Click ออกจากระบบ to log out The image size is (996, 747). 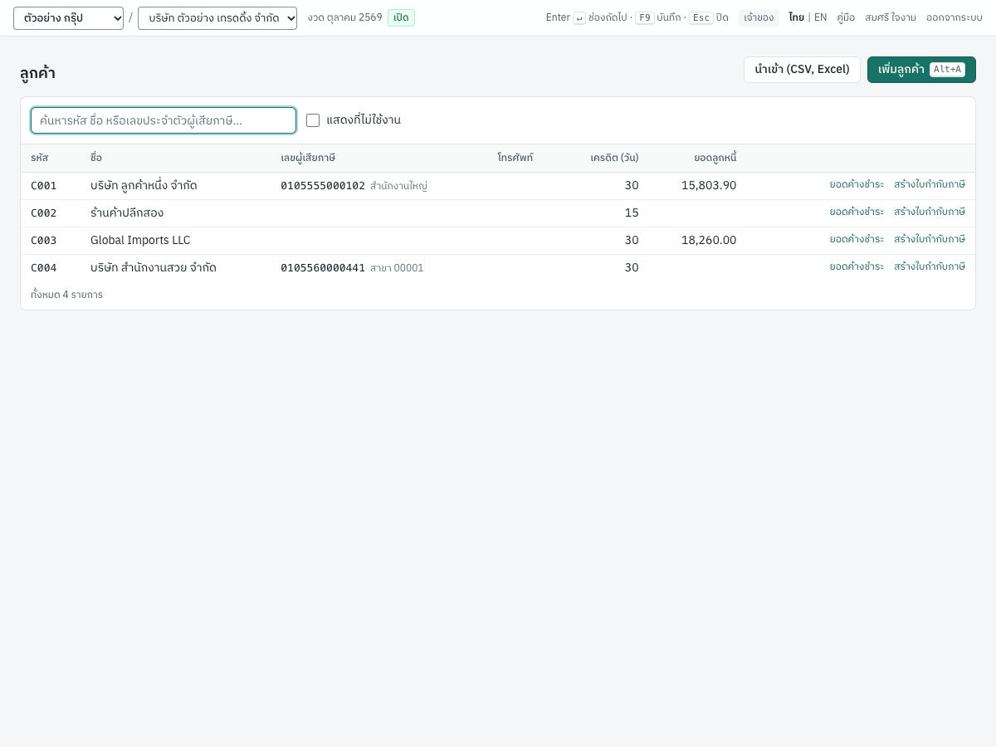pyautogui.click(x=954, y=17)
